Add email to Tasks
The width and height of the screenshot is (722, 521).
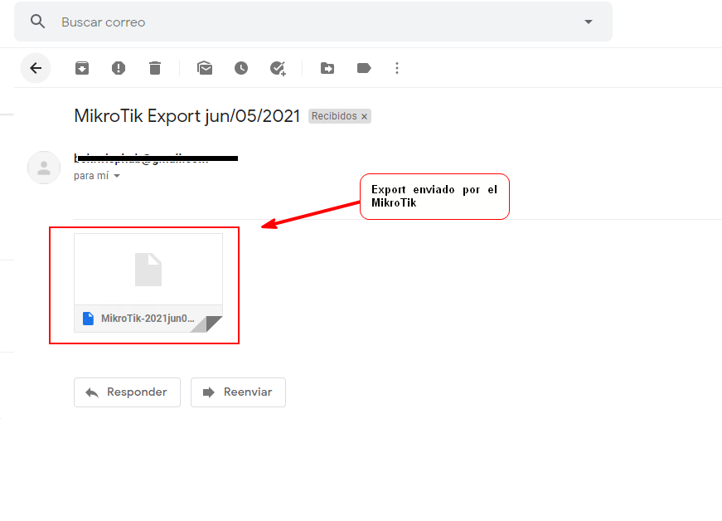[x=278, y=68]
